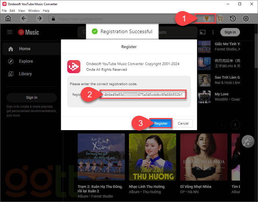
Task: Open the File menu
Action: pyautogui.click(x=4, y=11)
